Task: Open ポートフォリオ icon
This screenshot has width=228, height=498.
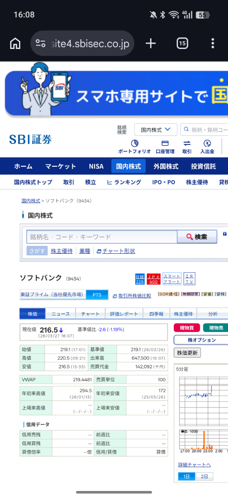Action: pos(134,147)
